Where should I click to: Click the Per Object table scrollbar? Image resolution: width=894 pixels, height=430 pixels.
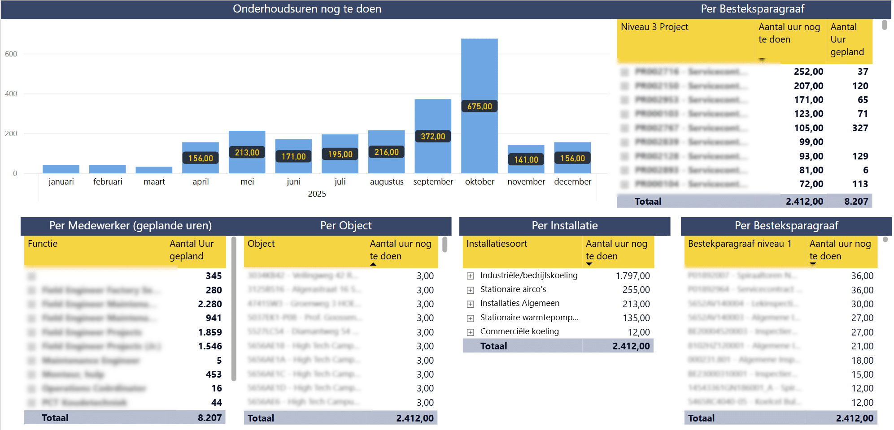click(x=445, y=245)
